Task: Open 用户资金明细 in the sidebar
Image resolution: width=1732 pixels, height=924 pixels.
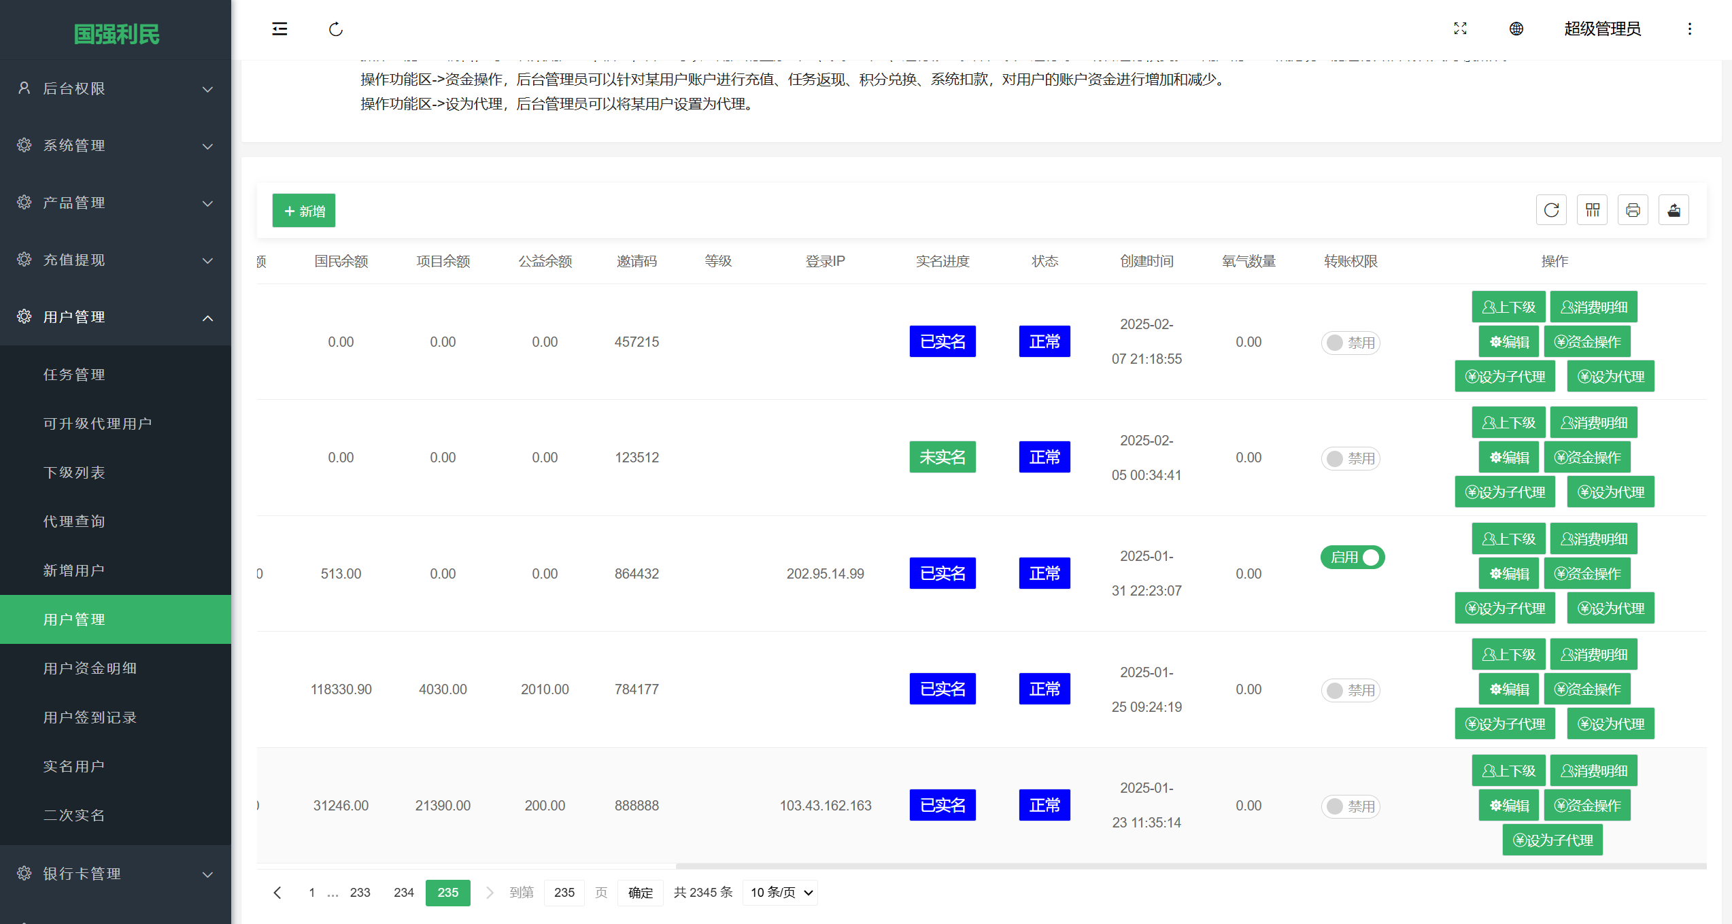Action: click(90, 668)
